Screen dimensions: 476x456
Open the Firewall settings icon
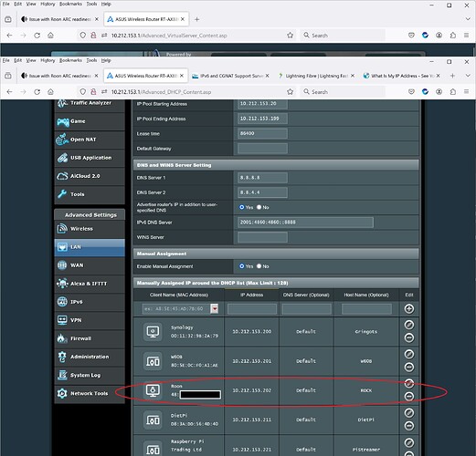click(62, 338)
